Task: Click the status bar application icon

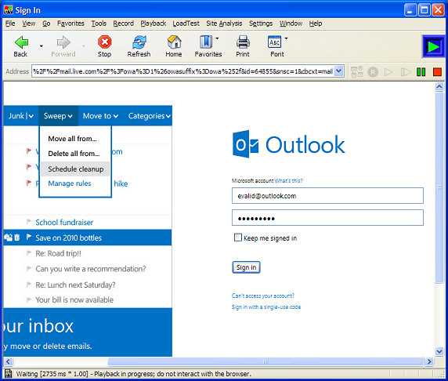Action: [9, 374]
